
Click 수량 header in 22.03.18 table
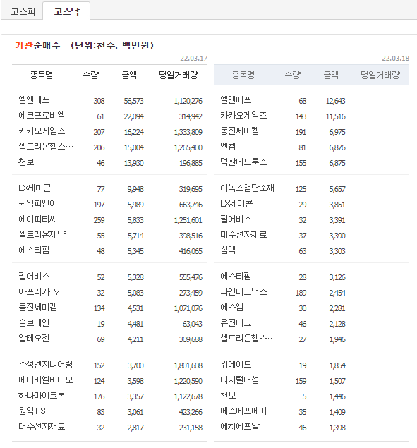292,75
